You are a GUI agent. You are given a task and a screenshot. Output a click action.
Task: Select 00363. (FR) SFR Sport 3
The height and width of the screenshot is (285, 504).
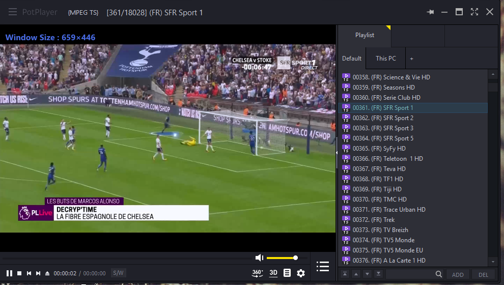(413, 128)
